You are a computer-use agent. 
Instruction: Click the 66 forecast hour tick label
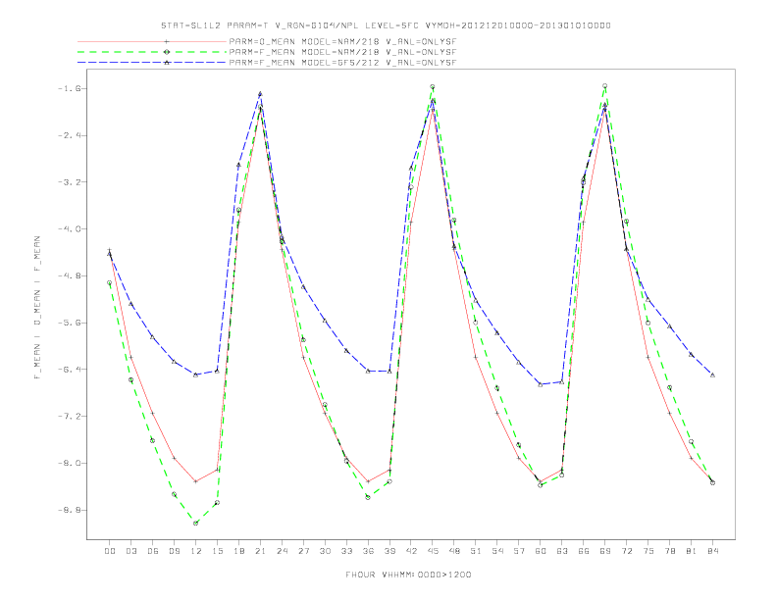(x=584, y=551)
